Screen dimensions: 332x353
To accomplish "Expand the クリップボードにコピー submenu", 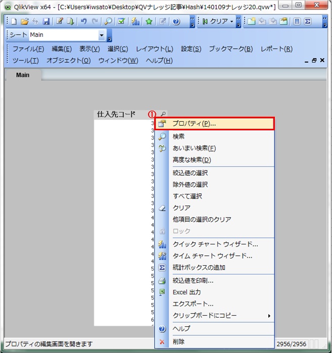I will click(269, 316).
